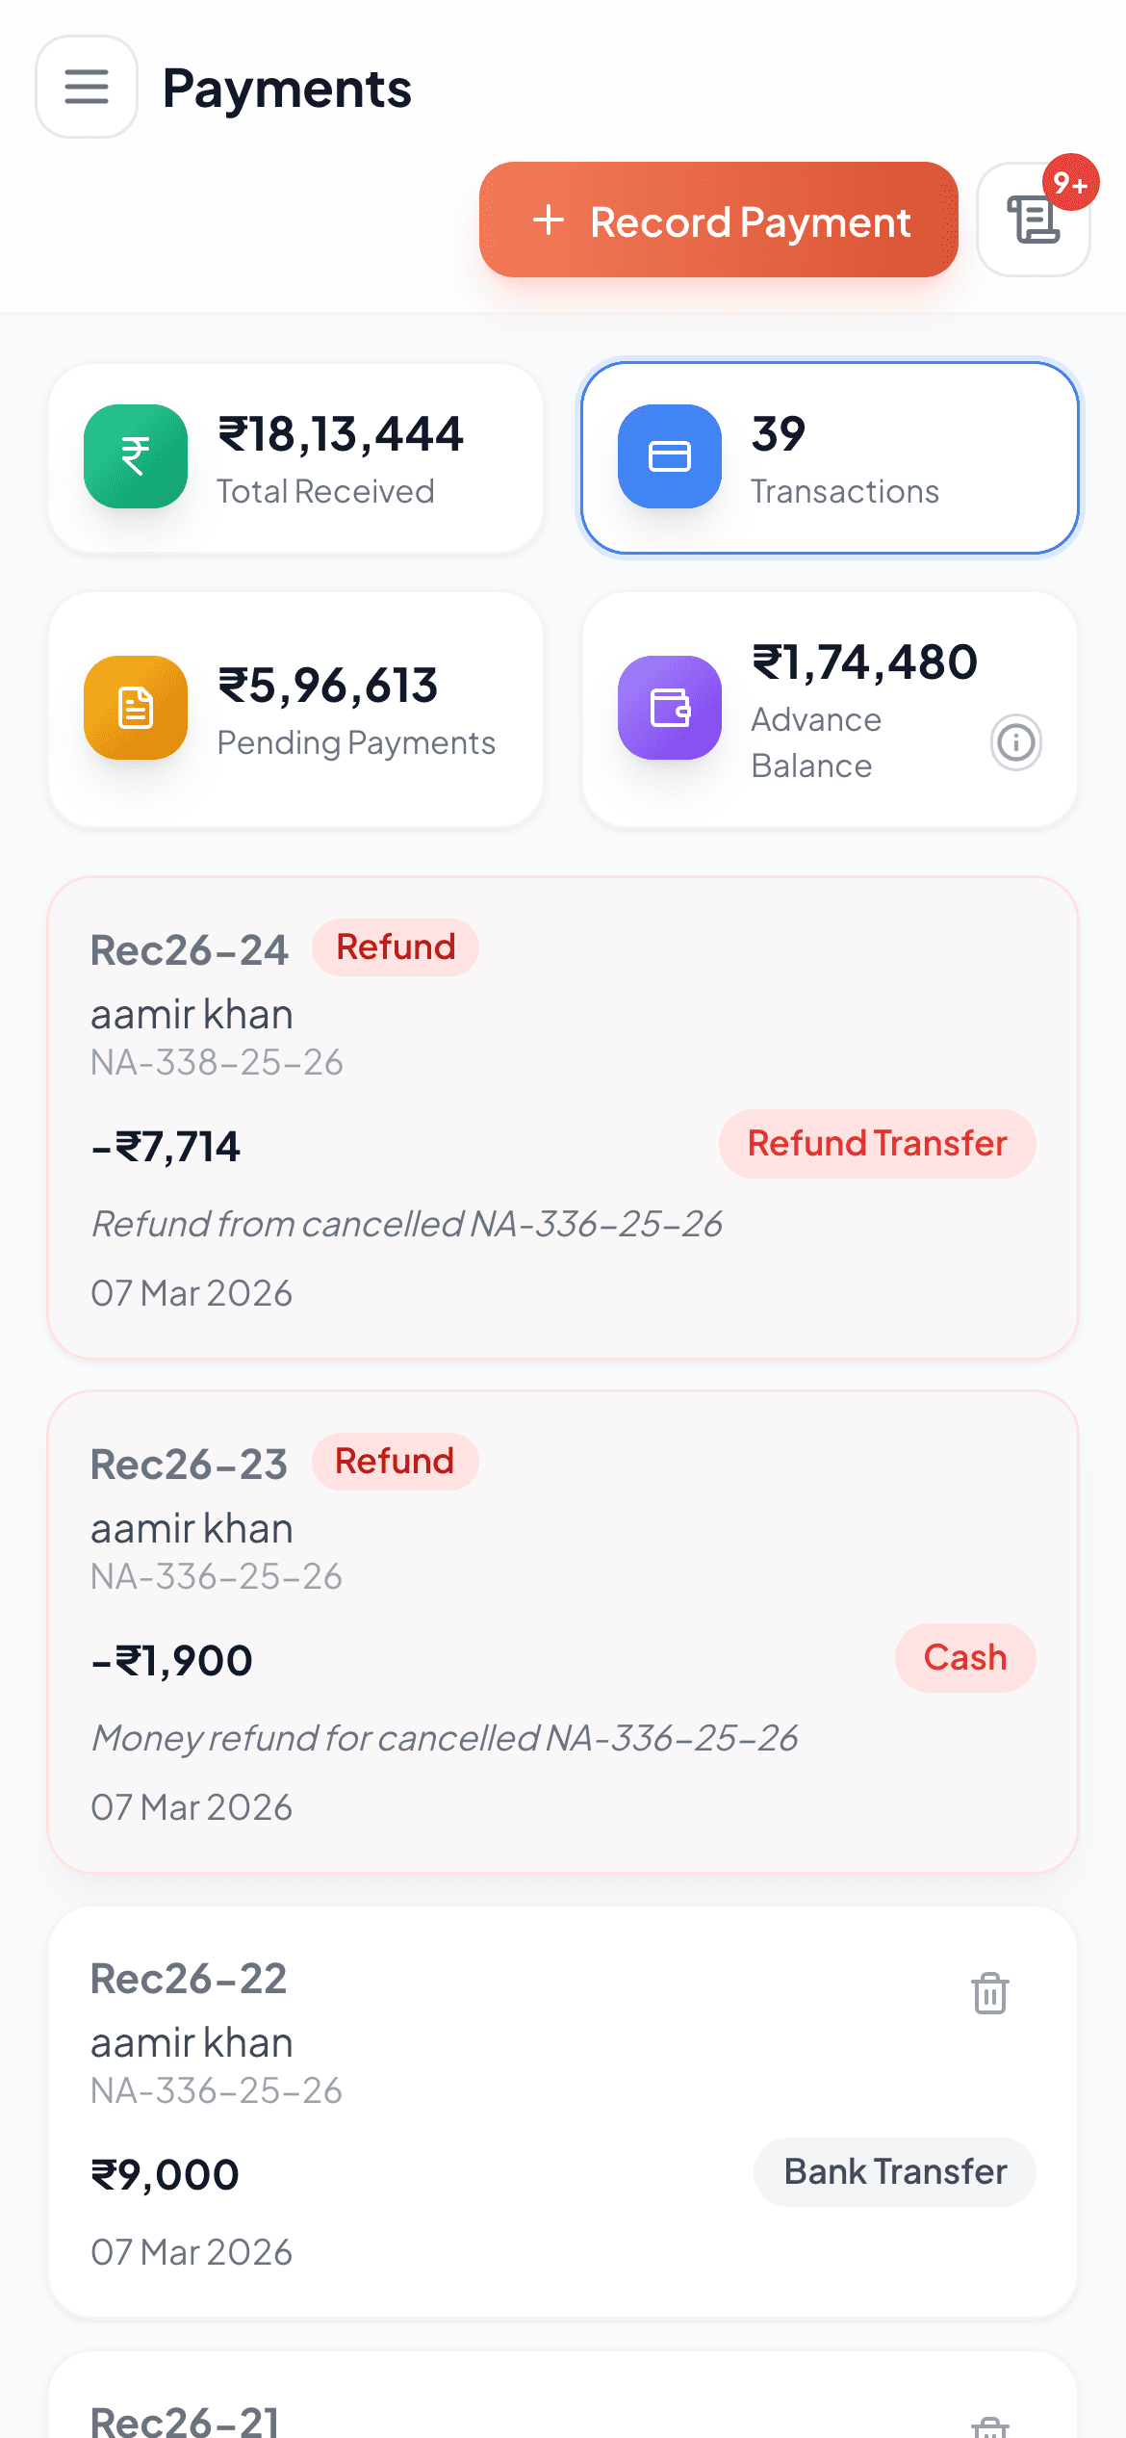This screenshot has width=1126, height=2438.
Task: Open payment entry Rec26-22
Action: pyautogui.click(x=563, y=2118)
